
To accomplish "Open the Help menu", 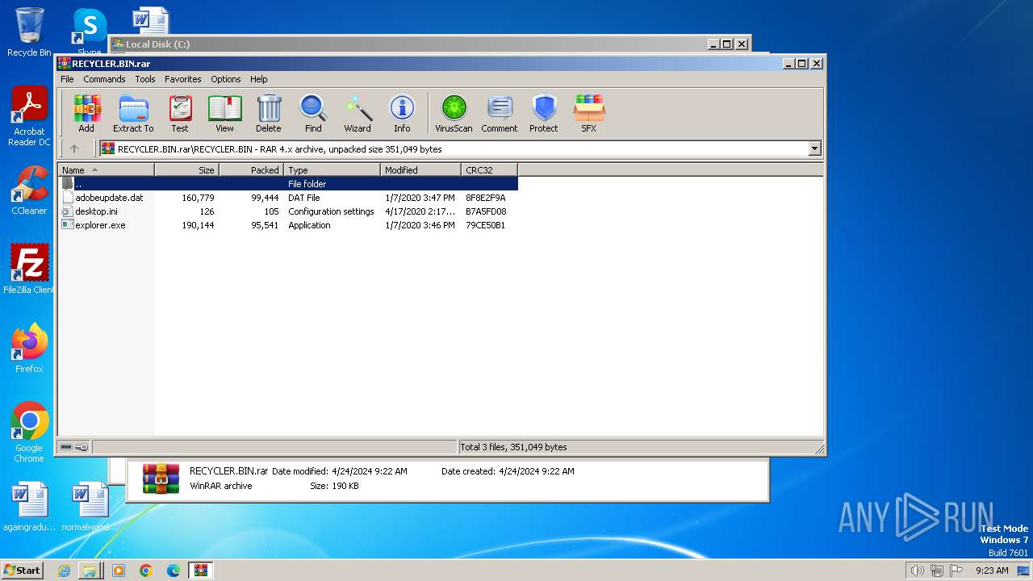I will coord(258,79).
